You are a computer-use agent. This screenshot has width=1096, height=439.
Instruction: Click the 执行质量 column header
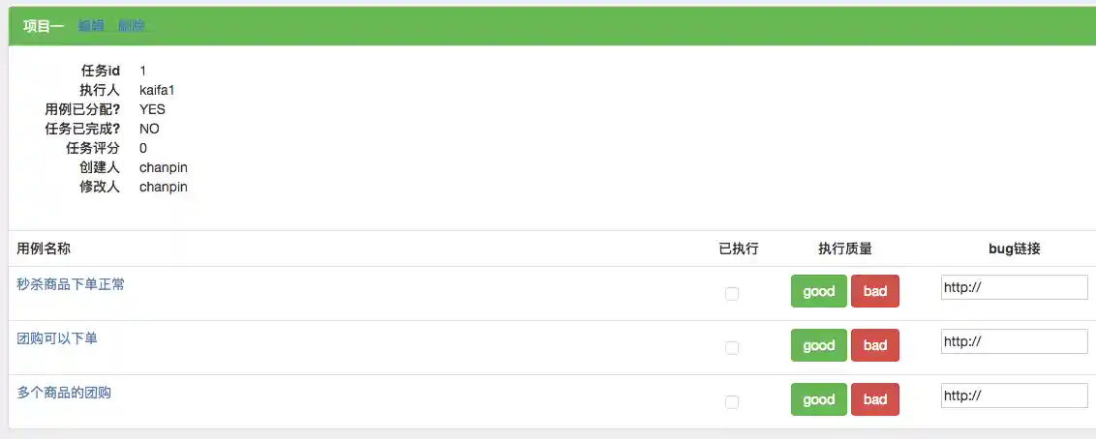pos(844,249)
